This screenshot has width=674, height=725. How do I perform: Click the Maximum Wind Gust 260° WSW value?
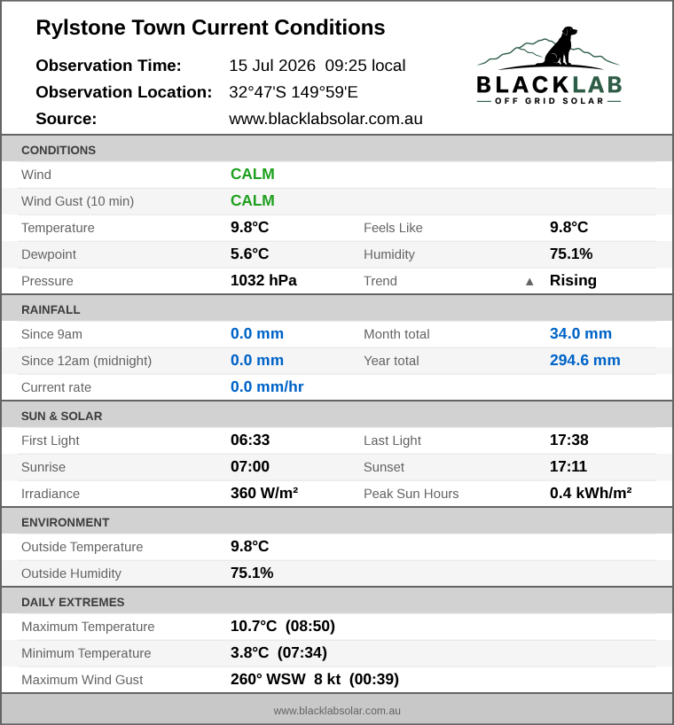pyautogui.click(x=315, y=679)
